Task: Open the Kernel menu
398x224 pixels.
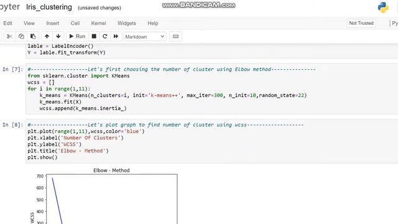Action: coord(98,23)
